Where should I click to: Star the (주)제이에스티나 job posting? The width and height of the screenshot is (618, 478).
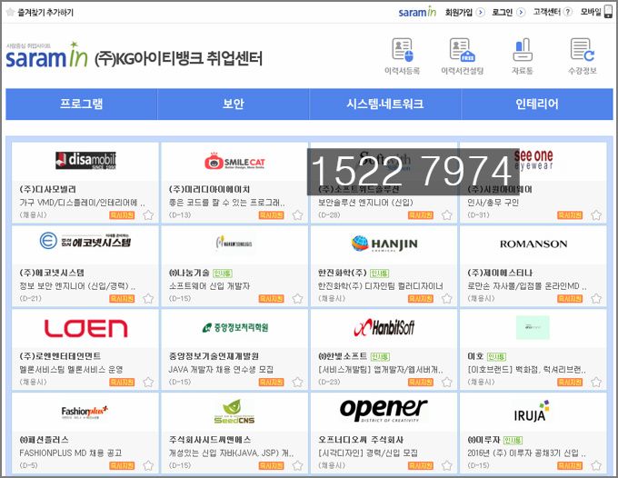596,299
